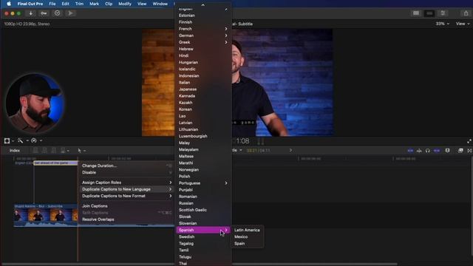473x266 pixels.
Task: Click the timeline horizontal scrollbar
Action: point(199,264)
